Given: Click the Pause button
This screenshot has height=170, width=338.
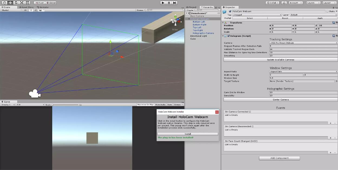Looking at the screenshot, I should pos(169,3).
